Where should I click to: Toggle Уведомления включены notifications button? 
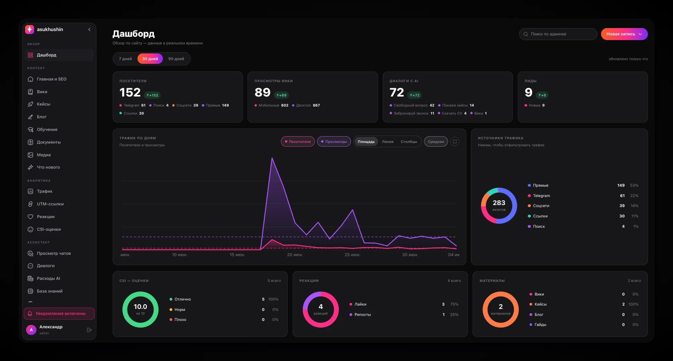click(x=59, y=314)
